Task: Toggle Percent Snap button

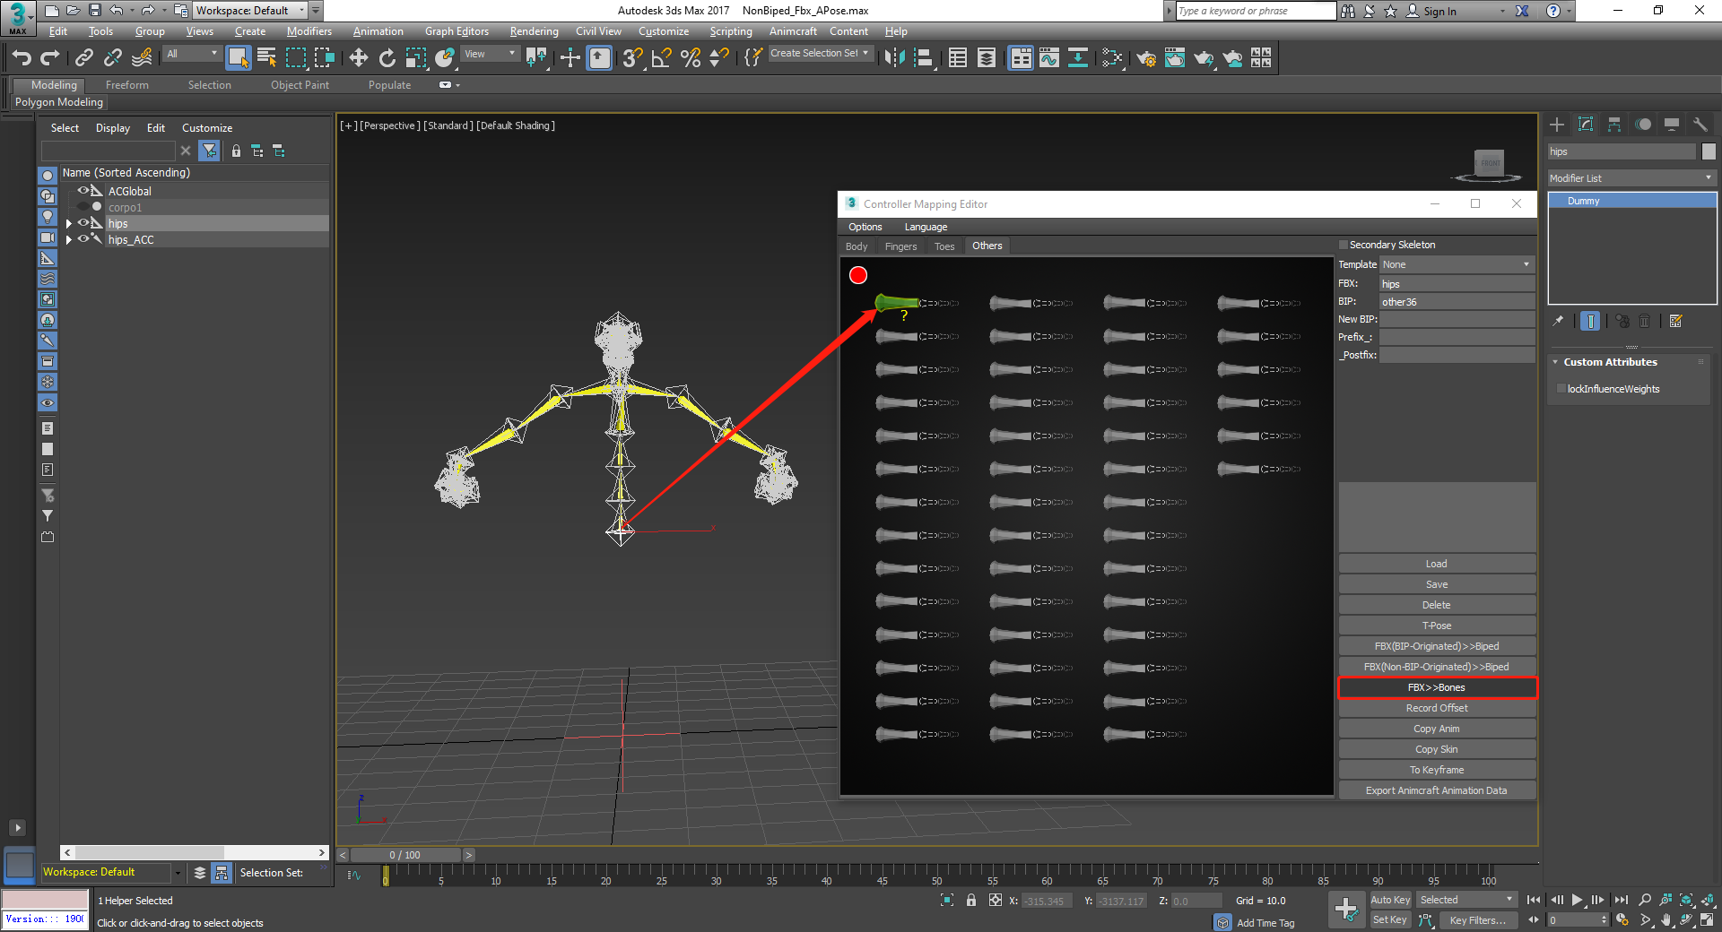Action: pyautogui.click(x=691, y=58)
